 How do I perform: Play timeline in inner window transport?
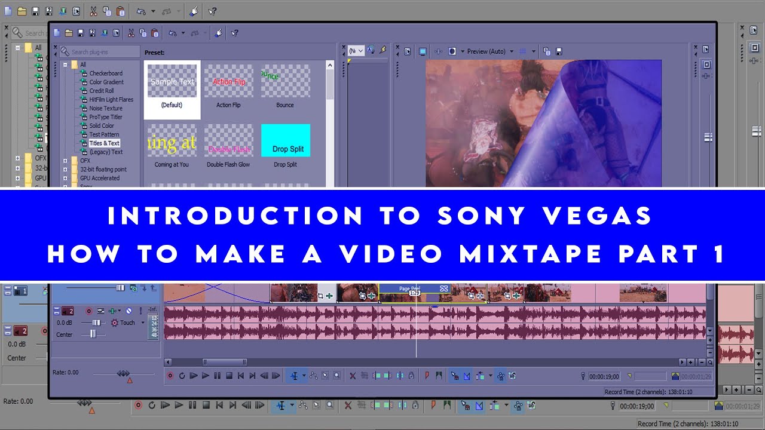pos(206,376)
